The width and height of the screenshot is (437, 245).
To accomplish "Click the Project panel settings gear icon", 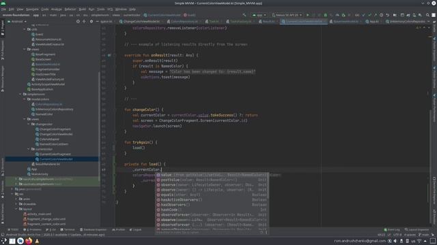I will click(91, 21).
